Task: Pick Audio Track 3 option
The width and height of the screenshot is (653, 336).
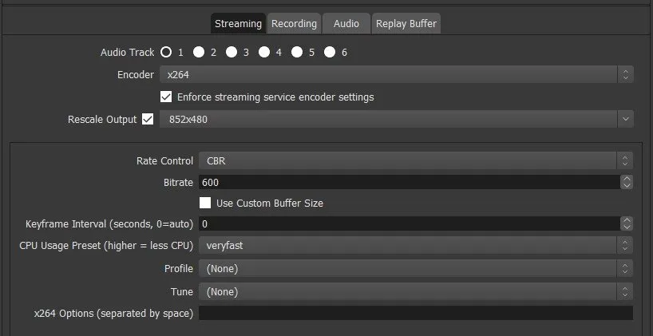Action: click(x=232, y=53)
